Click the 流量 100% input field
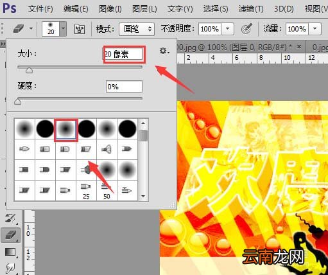 coord(297,29)
